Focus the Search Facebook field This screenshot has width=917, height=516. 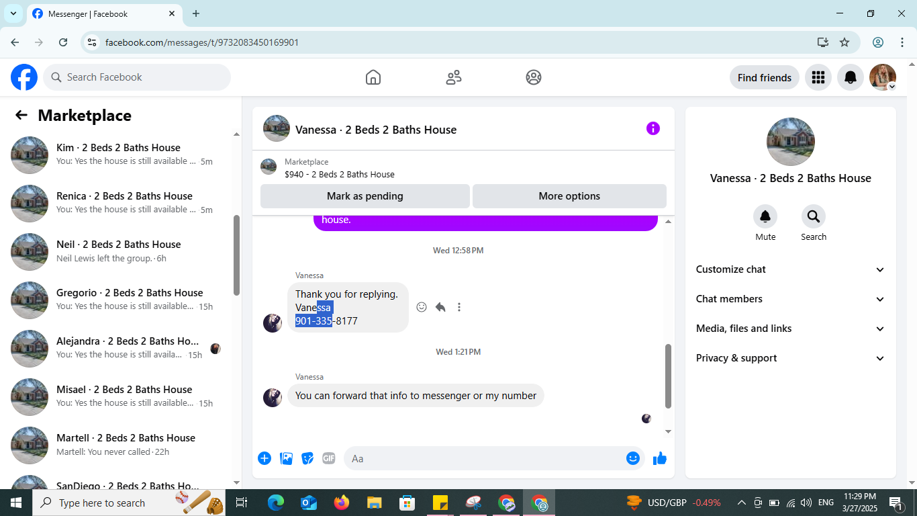point(137,77)
